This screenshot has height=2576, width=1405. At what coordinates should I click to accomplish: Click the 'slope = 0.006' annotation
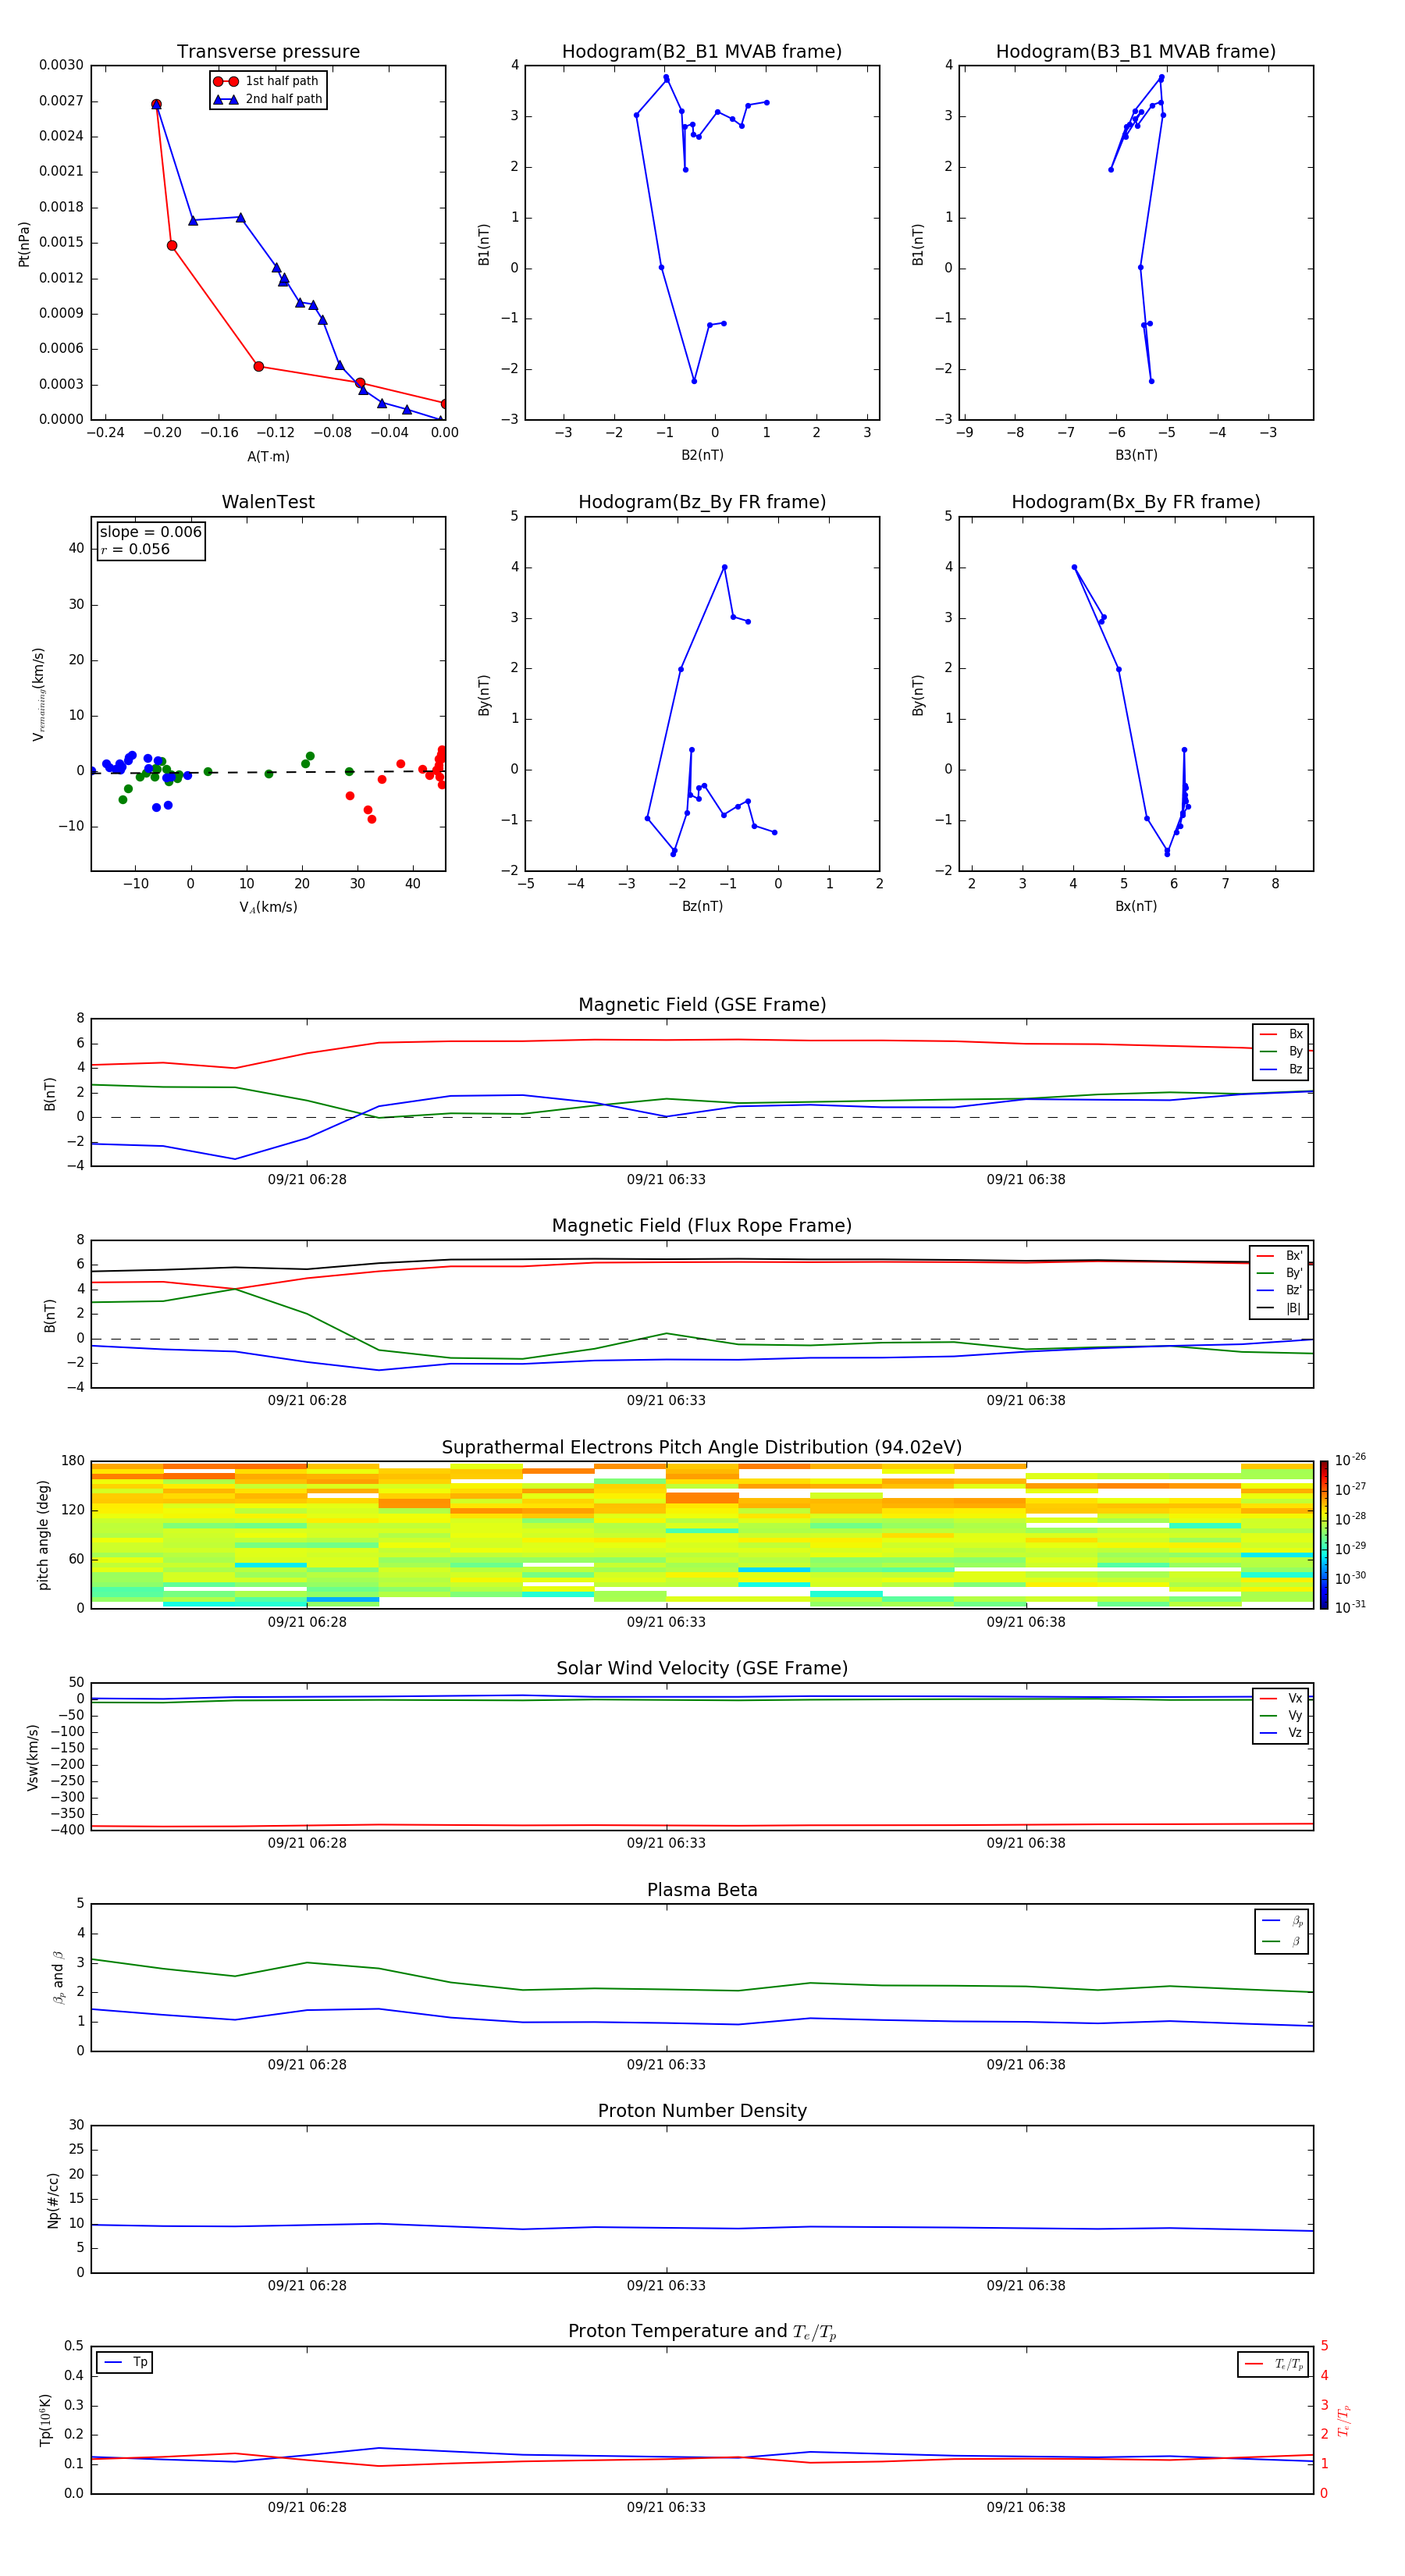click(151, 532)
